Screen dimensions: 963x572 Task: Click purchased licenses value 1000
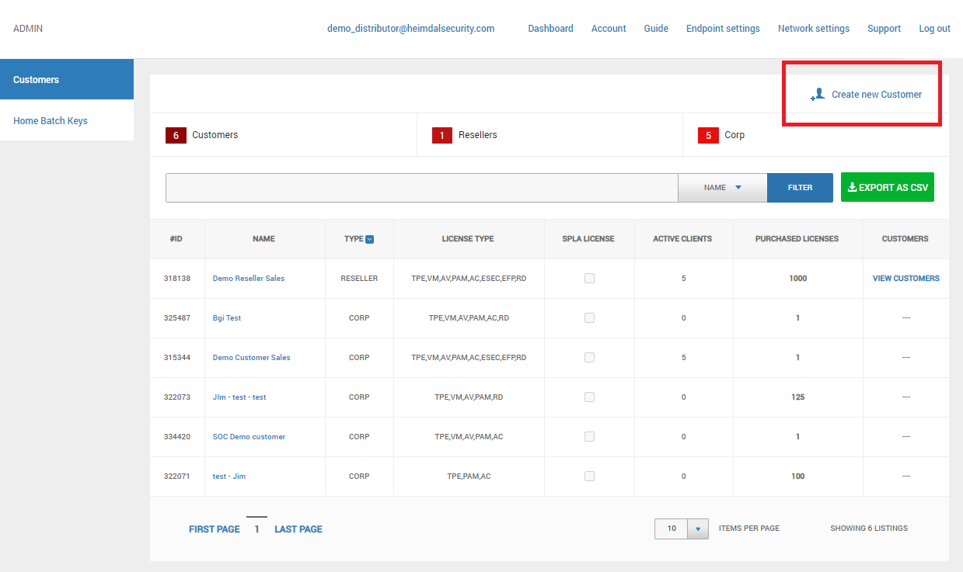797,278
